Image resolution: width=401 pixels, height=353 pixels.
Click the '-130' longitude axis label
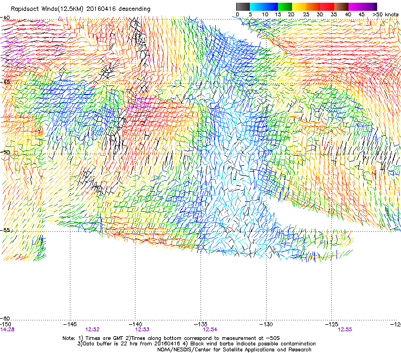tap(266, 324)
